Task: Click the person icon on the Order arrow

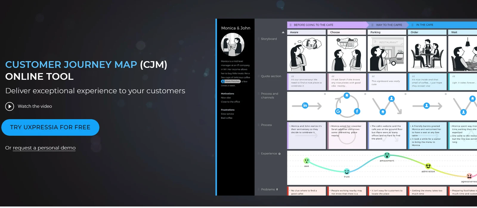Action: (427, 105)
